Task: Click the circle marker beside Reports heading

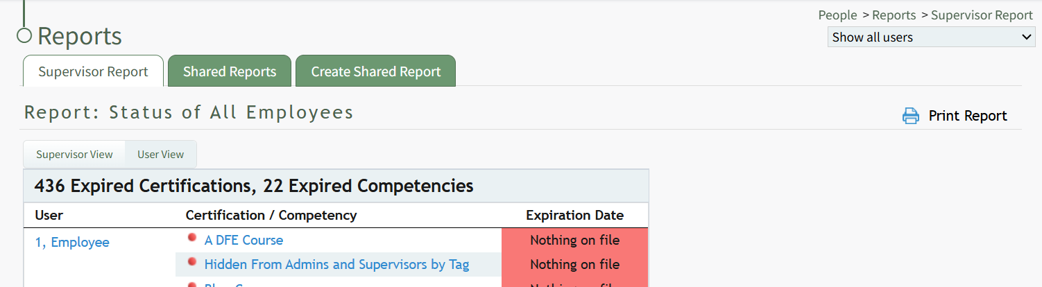Action: (x=24, y=35)
